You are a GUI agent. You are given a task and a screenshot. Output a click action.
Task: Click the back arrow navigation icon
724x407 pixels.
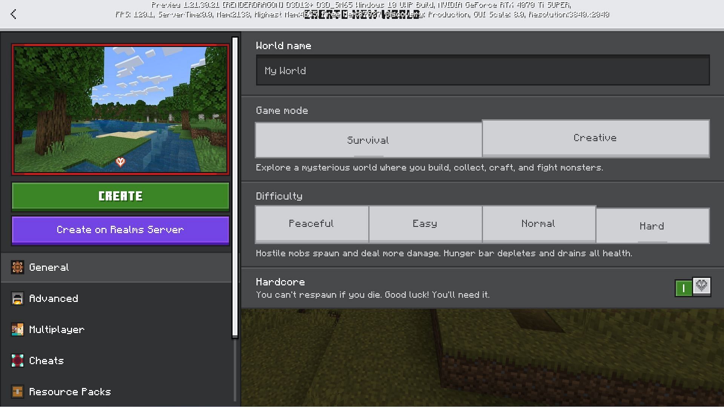[x=14, y=14]
